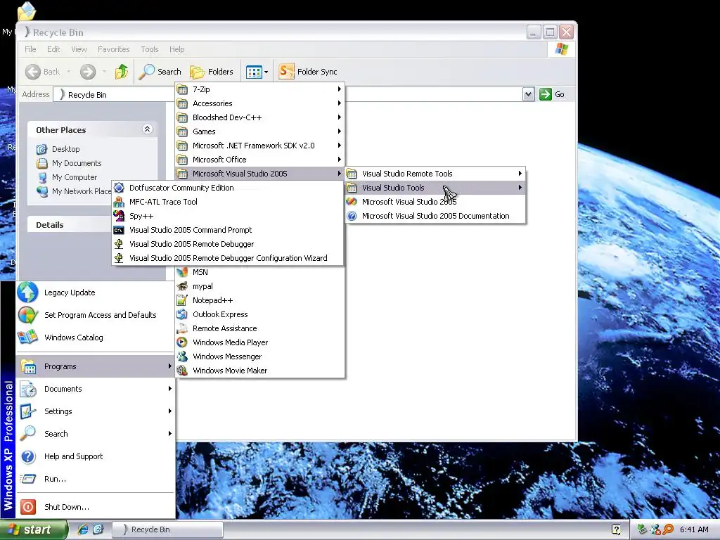Viewport: 720px width, 540px height.
Task: Launch MSN from the Programs menu
Action: point(260,272)
